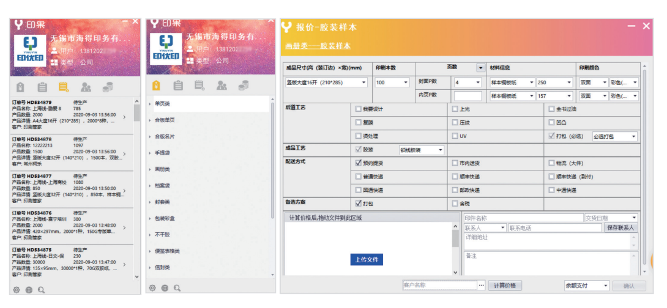Click the yellow price tag icon in middle panel
667x308 pixels.
pyautogui.click(x=156, y=86)
